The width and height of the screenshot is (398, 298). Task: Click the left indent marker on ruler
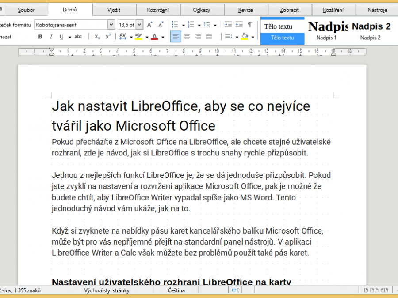click(x=52, y=52)
